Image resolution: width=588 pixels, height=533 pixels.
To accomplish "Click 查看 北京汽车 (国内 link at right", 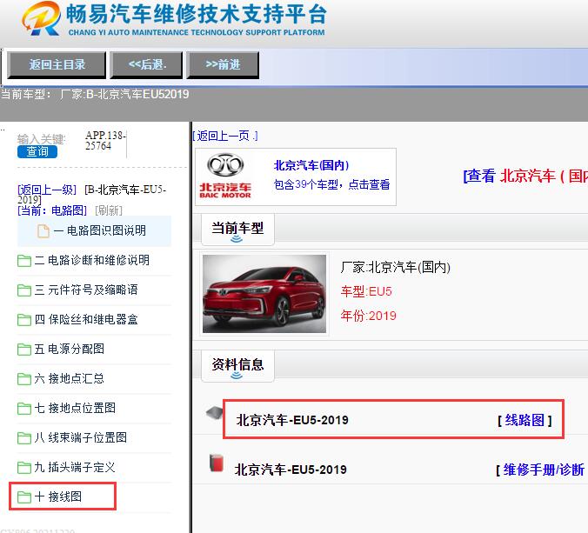I will (x=525, y=176).
